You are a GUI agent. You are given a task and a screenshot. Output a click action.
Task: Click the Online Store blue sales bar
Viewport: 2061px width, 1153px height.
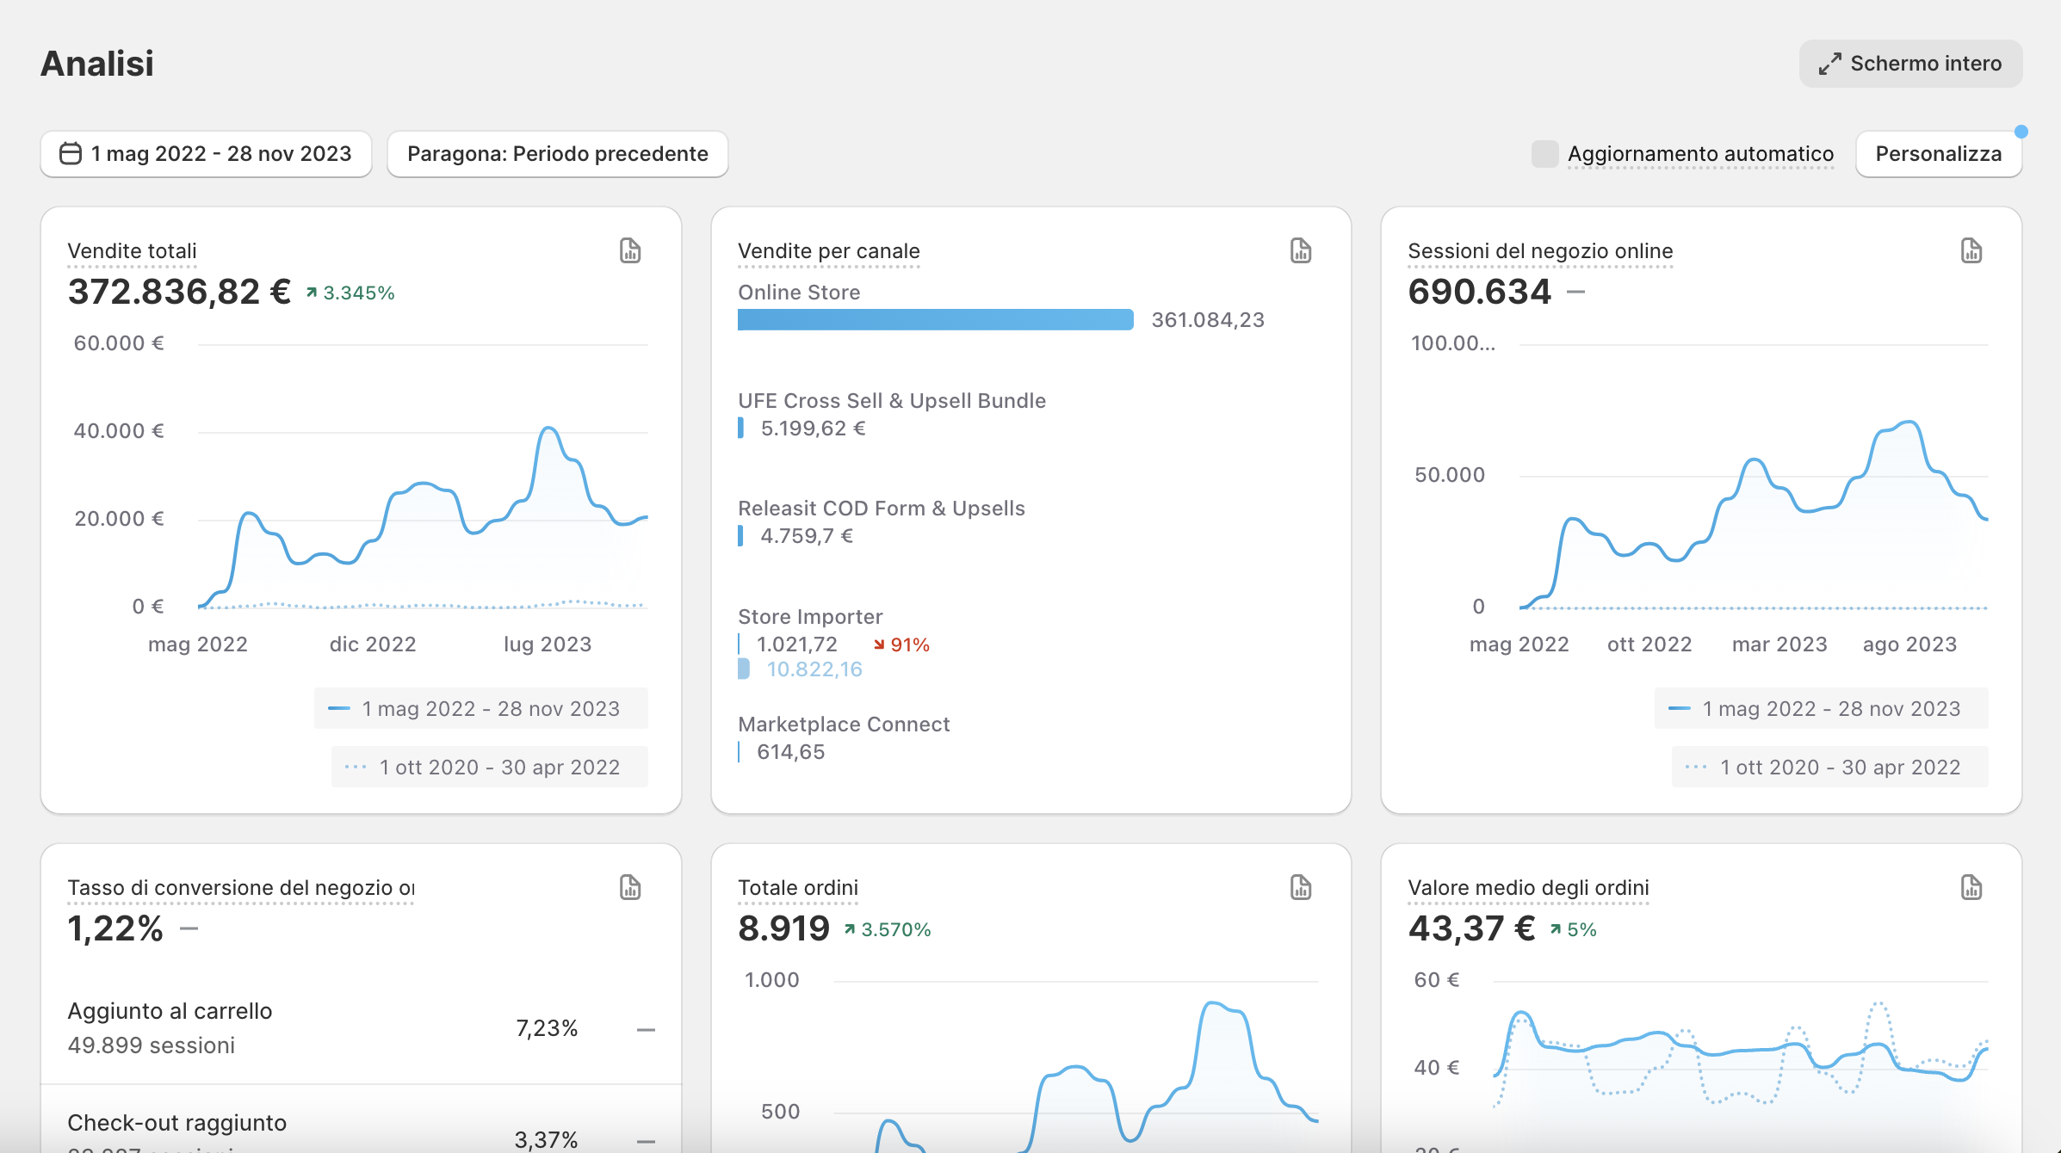coord(935,320)
